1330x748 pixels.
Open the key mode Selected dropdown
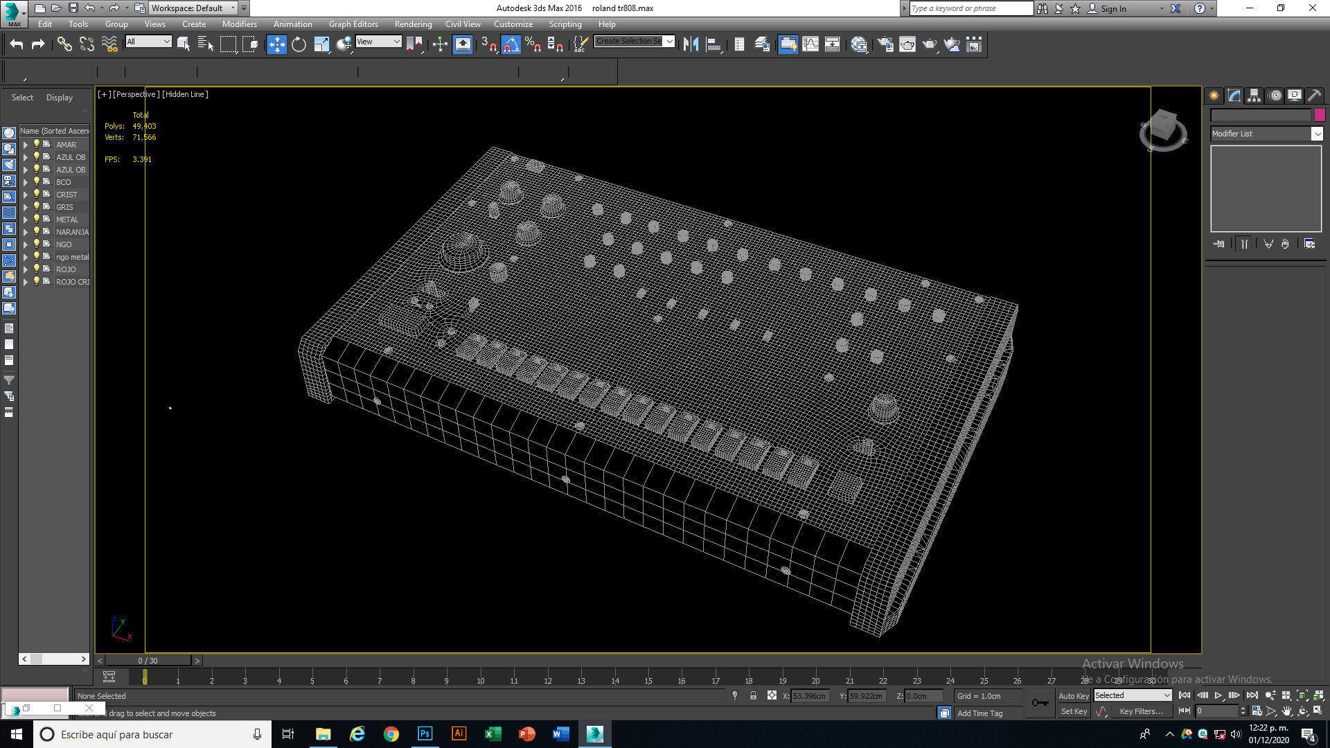[x=1133, y=695]
